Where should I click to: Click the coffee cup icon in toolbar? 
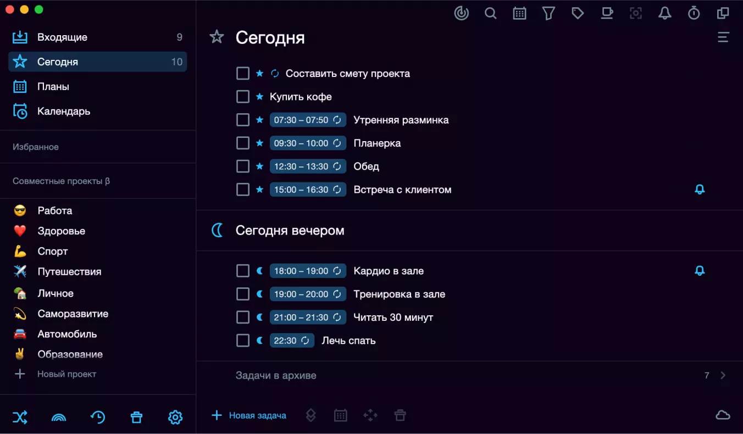point(607,13)
